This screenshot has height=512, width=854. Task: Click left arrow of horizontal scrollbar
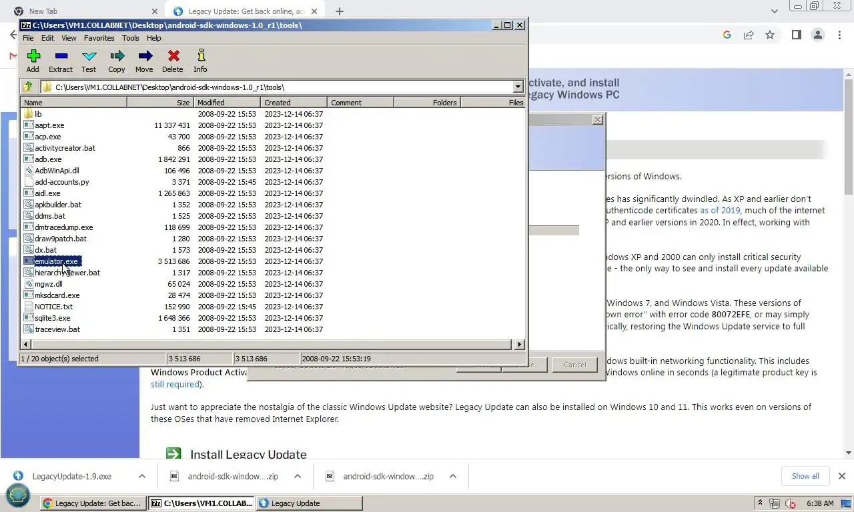coord(26,345)
